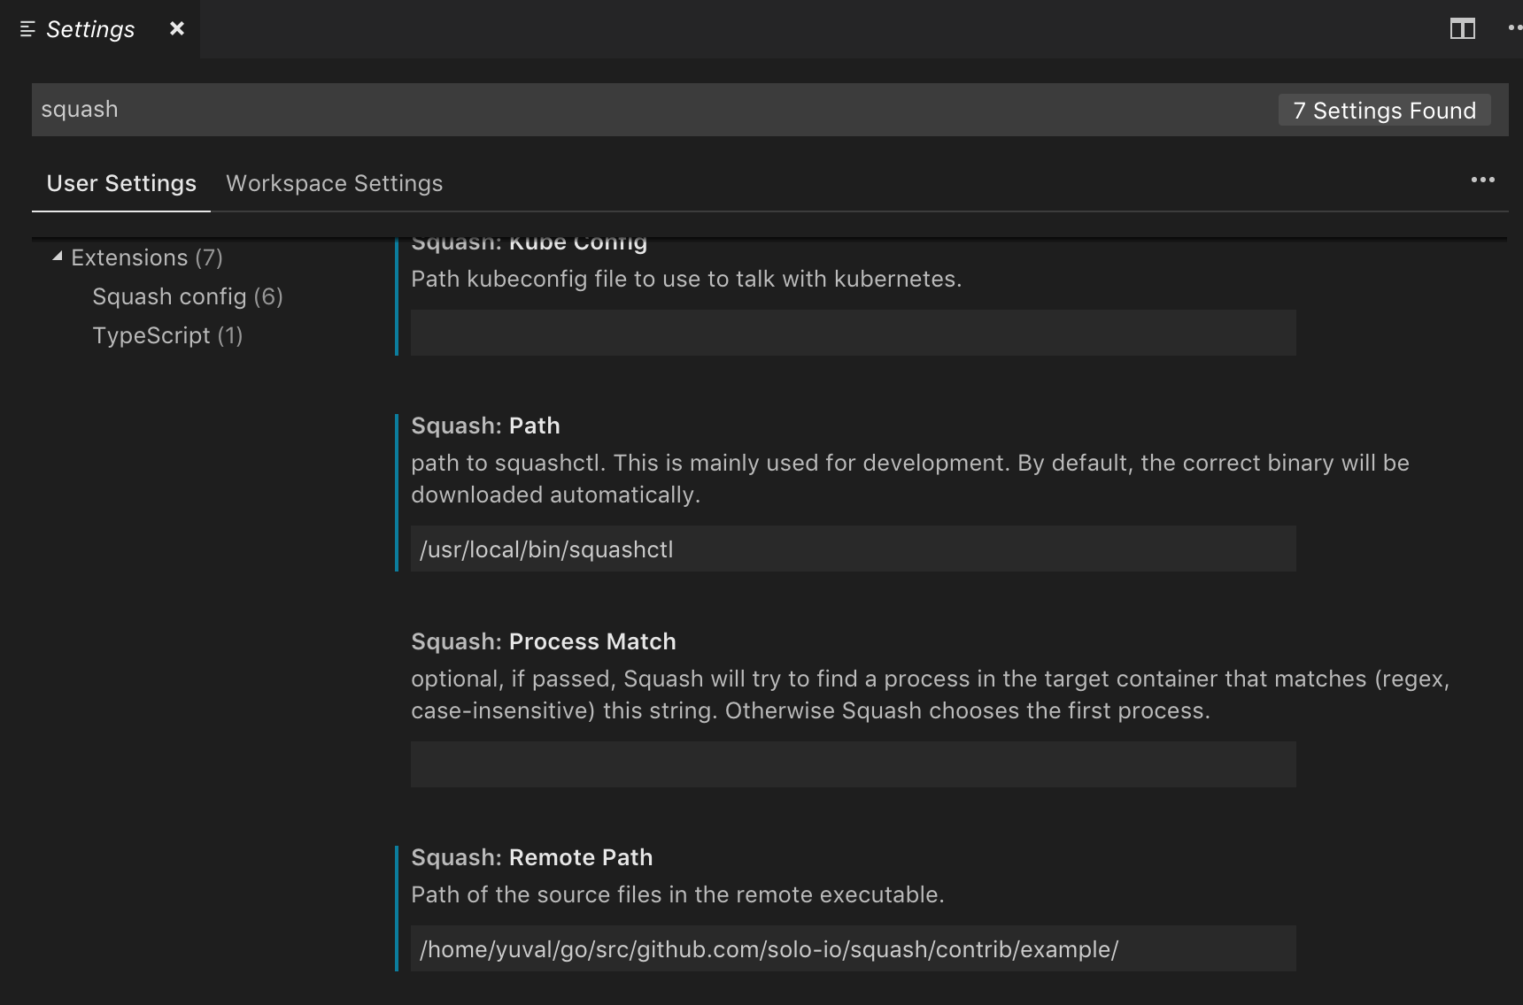Click the Settings tab list icon
Viewport: 1523px width, 1005px height.
(27, 29)
